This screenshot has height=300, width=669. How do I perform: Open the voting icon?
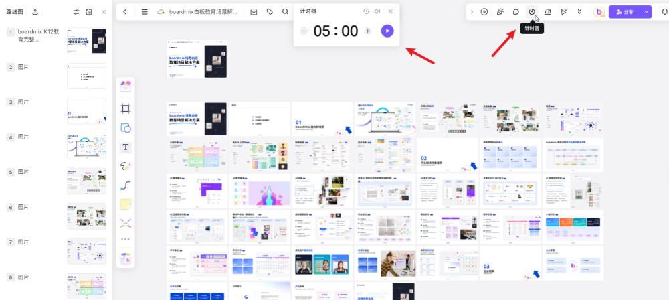pos(548,12)
